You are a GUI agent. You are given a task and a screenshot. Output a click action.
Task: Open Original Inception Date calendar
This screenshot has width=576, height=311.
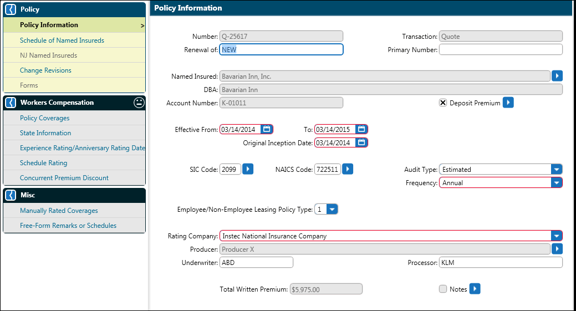(x=361, y=142)
